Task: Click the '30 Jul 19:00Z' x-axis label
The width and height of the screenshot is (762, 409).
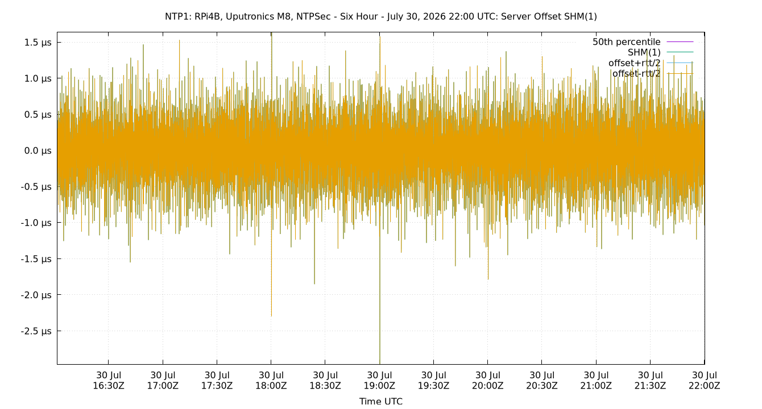Action: tap(379, 380)
